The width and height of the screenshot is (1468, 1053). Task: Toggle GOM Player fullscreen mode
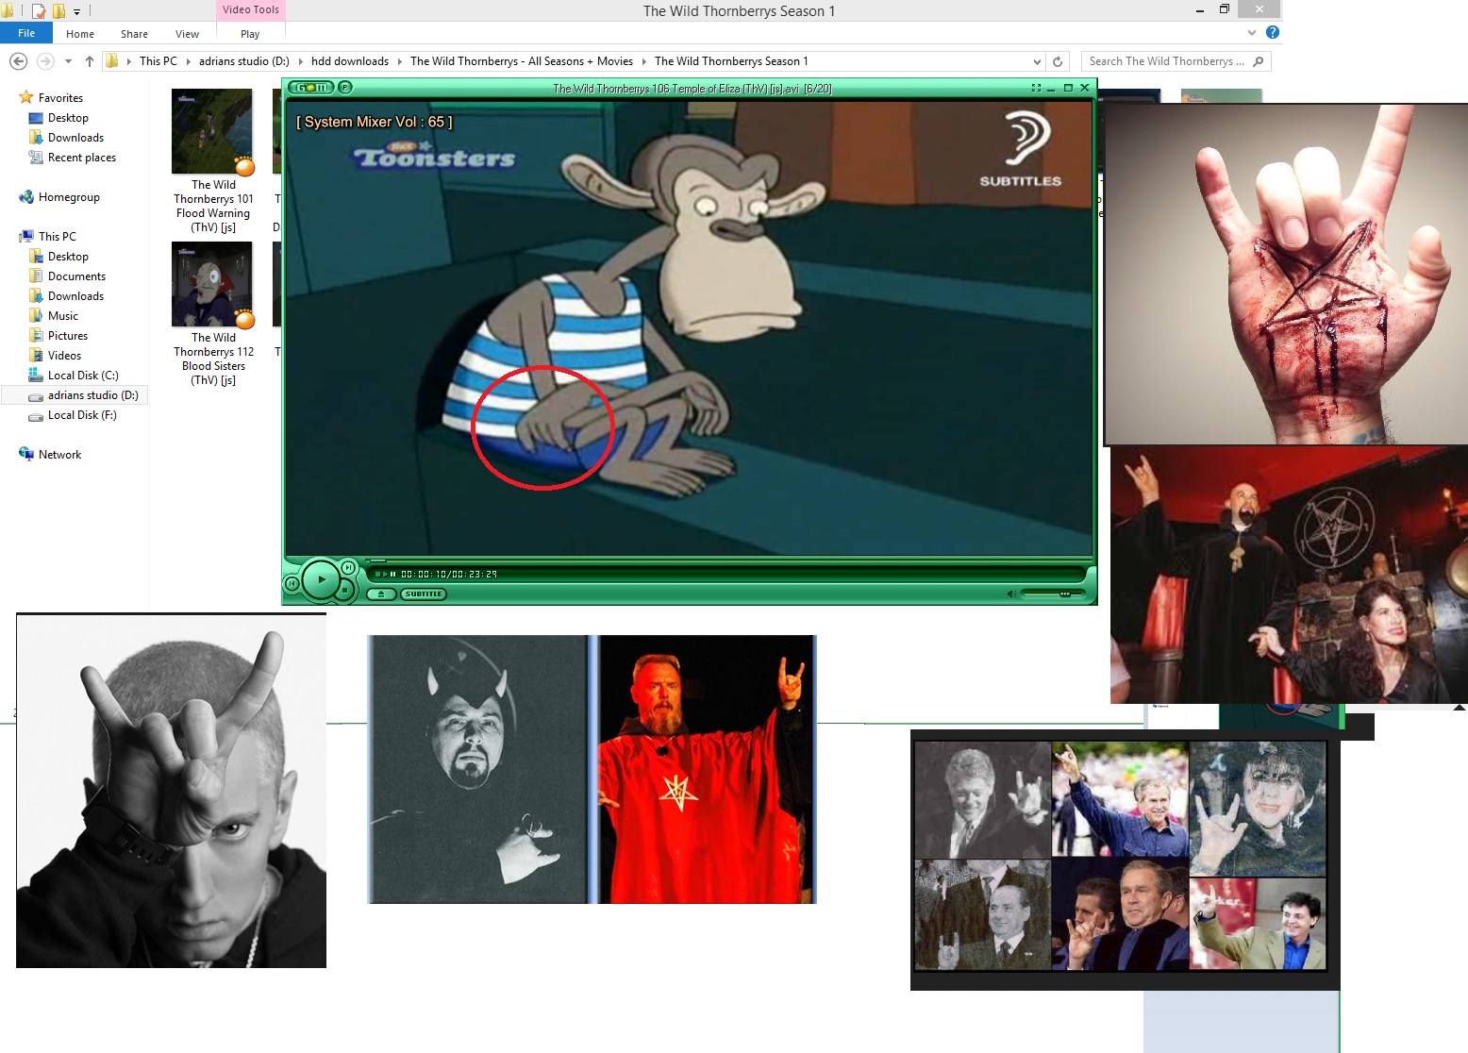1036,88
